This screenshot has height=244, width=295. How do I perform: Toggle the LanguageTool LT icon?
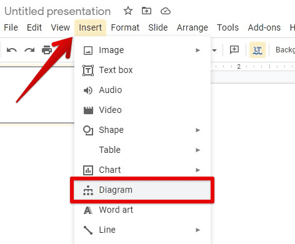click(257, 50)
